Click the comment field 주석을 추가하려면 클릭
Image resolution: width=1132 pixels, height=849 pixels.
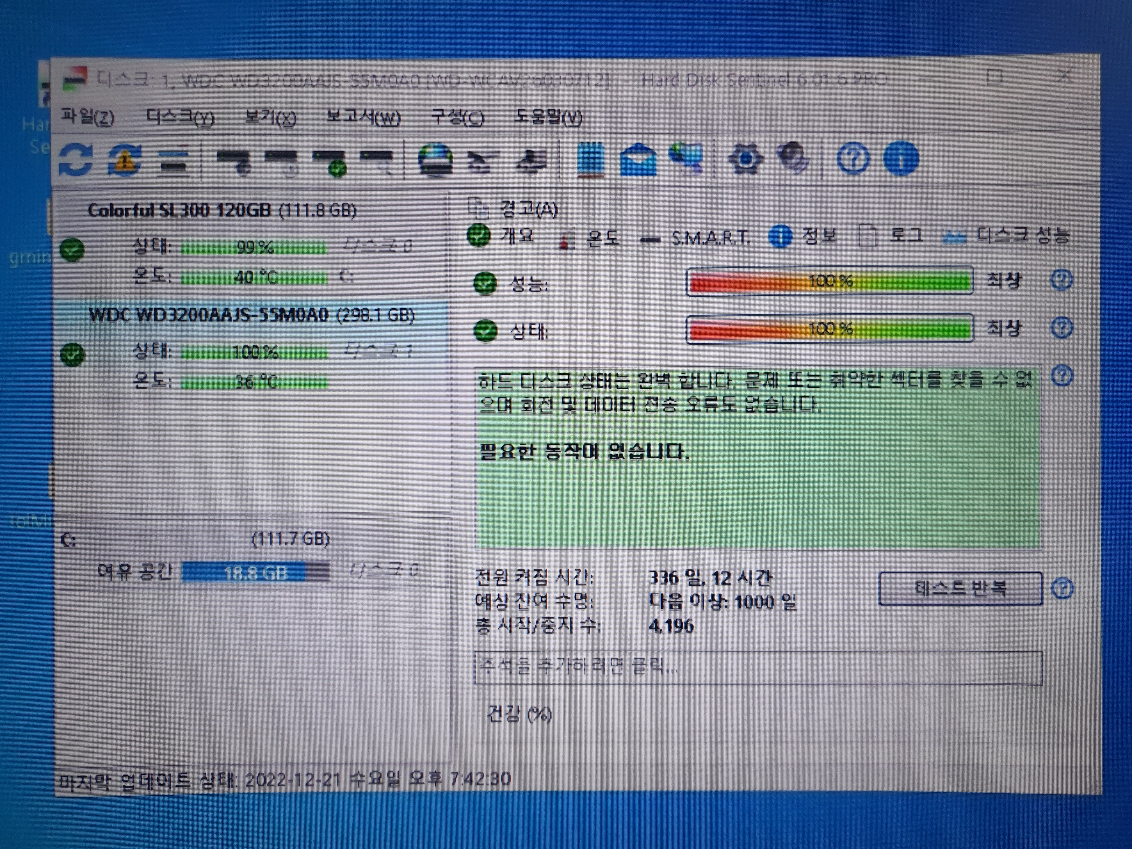[758, 667]
